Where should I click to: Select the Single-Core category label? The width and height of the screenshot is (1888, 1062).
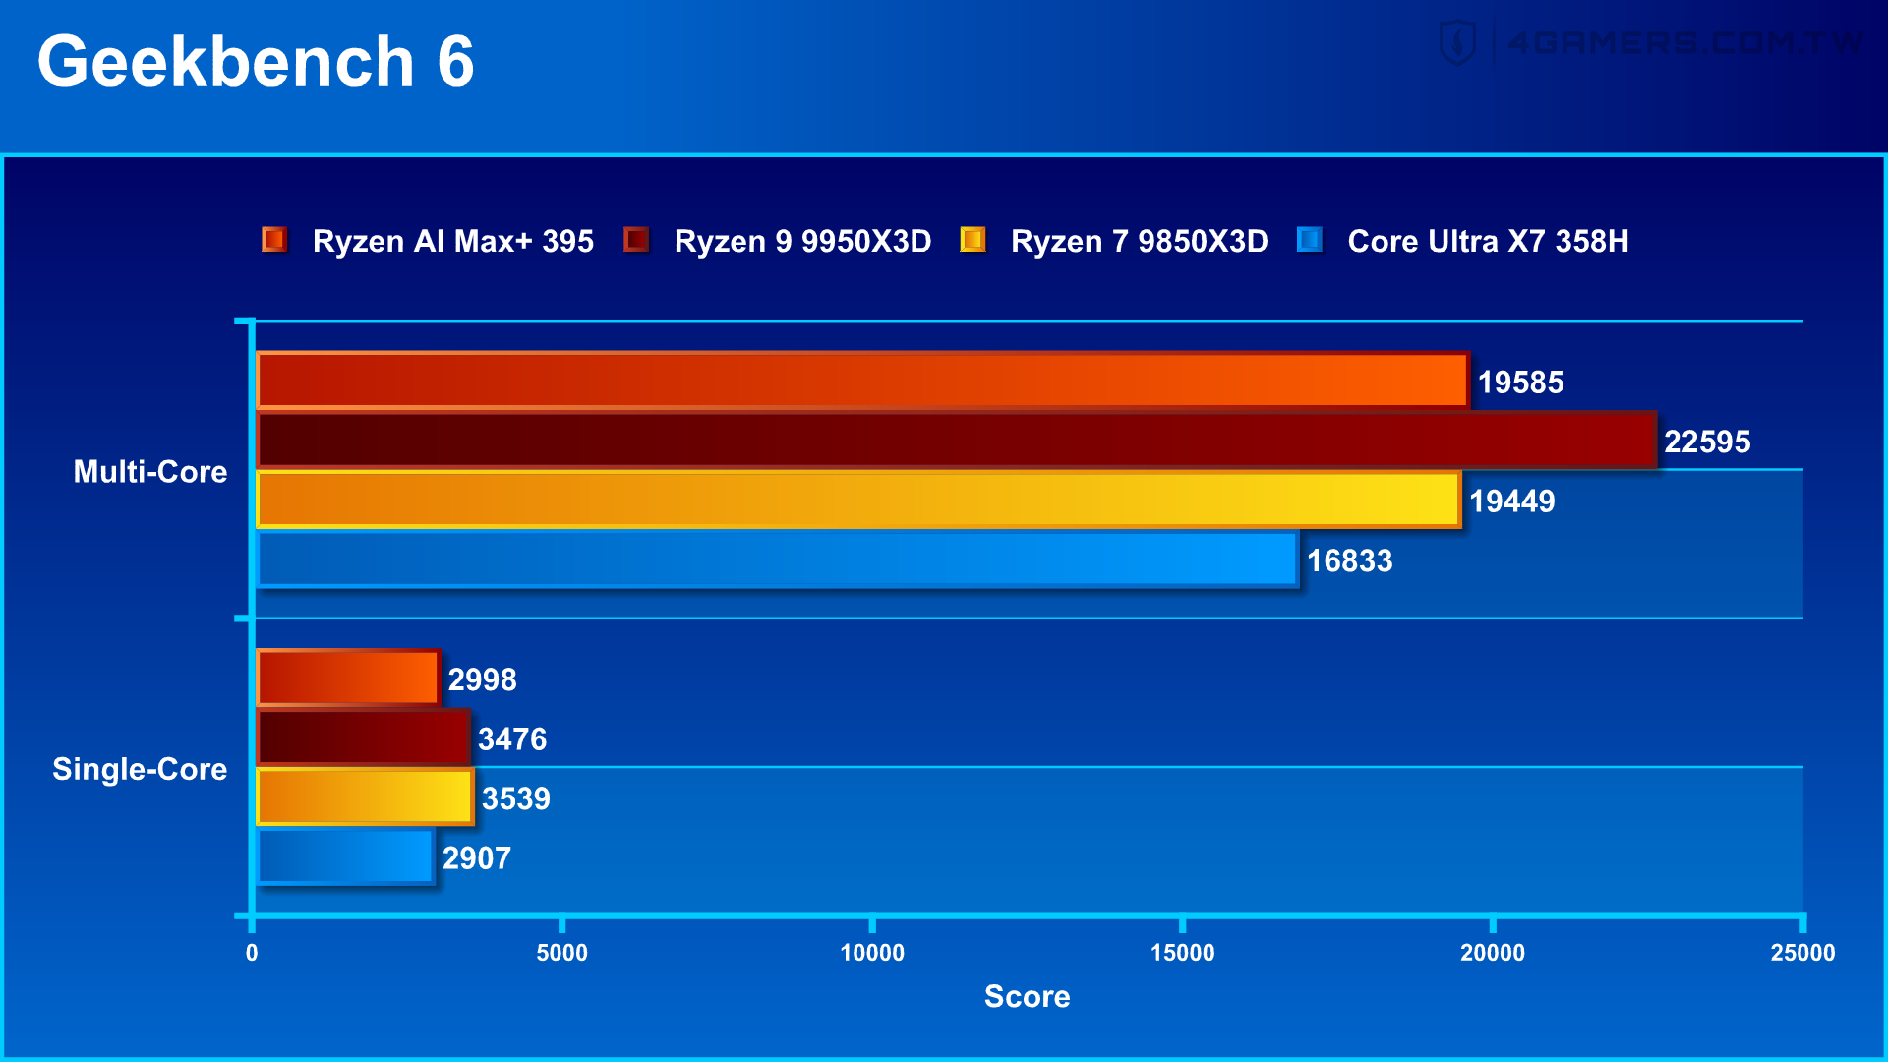point(139,769)
